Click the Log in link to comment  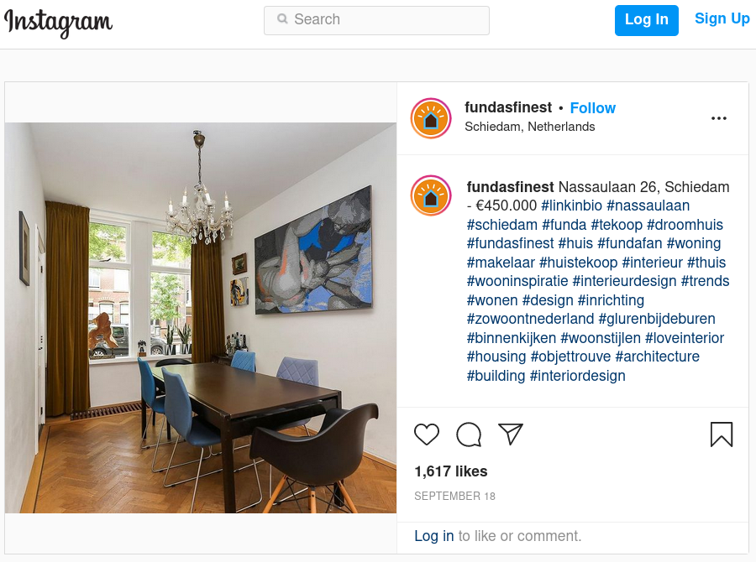pos(434,536)
